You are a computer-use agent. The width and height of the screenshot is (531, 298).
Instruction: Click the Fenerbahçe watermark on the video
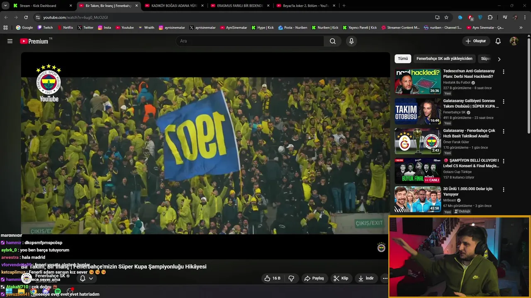pyautogui.click(x=381, y=248)
